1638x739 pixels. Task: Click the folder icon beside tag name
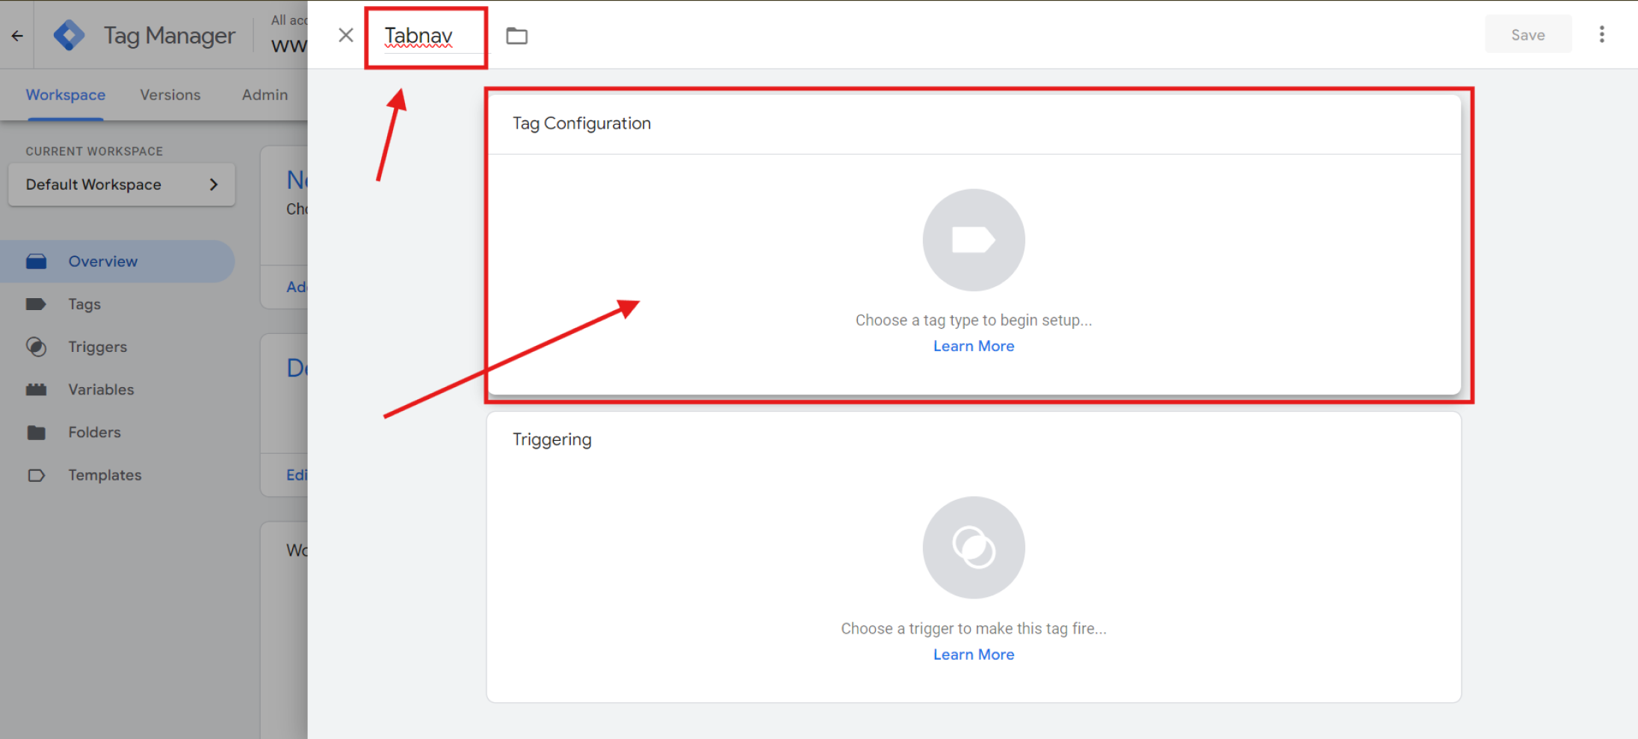(516, 36)
